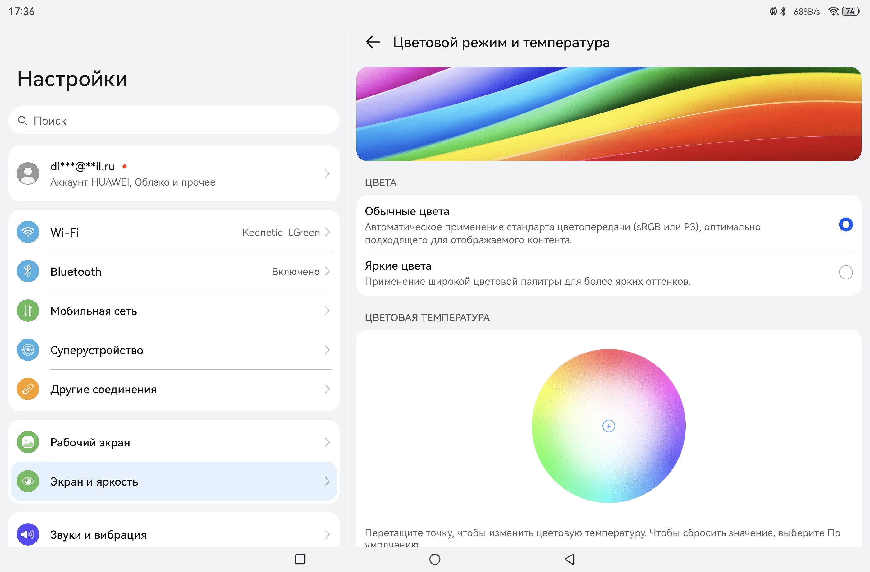Click the Поиск search field
The image size is (870, 572).
tap(174, 121)
